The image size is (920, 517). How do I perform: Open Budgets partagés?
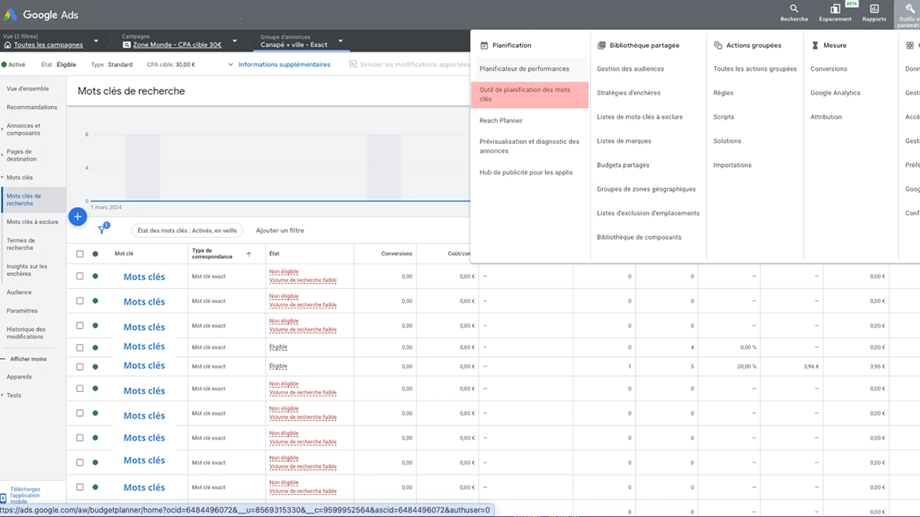(x=623, y=164)
